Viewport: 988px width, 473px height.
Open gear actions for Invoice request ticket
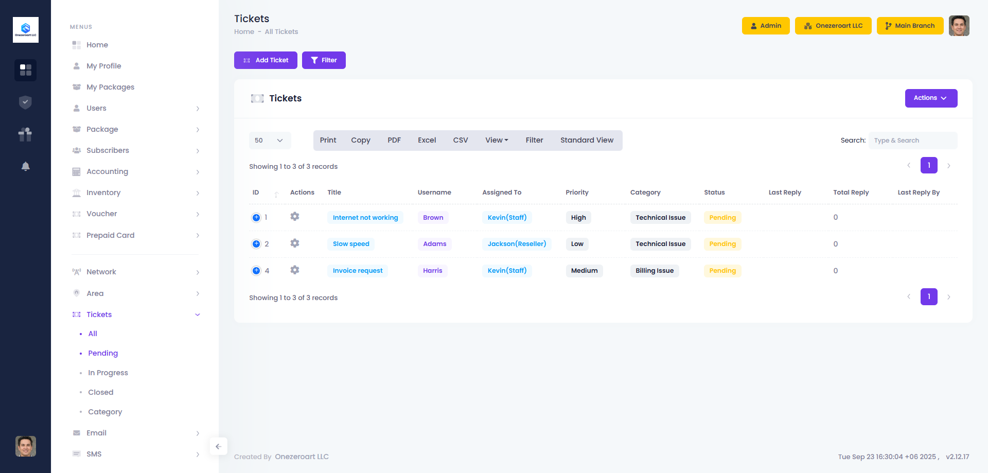click(x=294, y=270)
